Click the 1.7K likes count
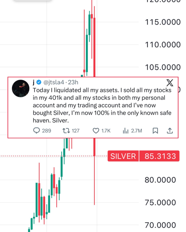 (x=106, y=131)
